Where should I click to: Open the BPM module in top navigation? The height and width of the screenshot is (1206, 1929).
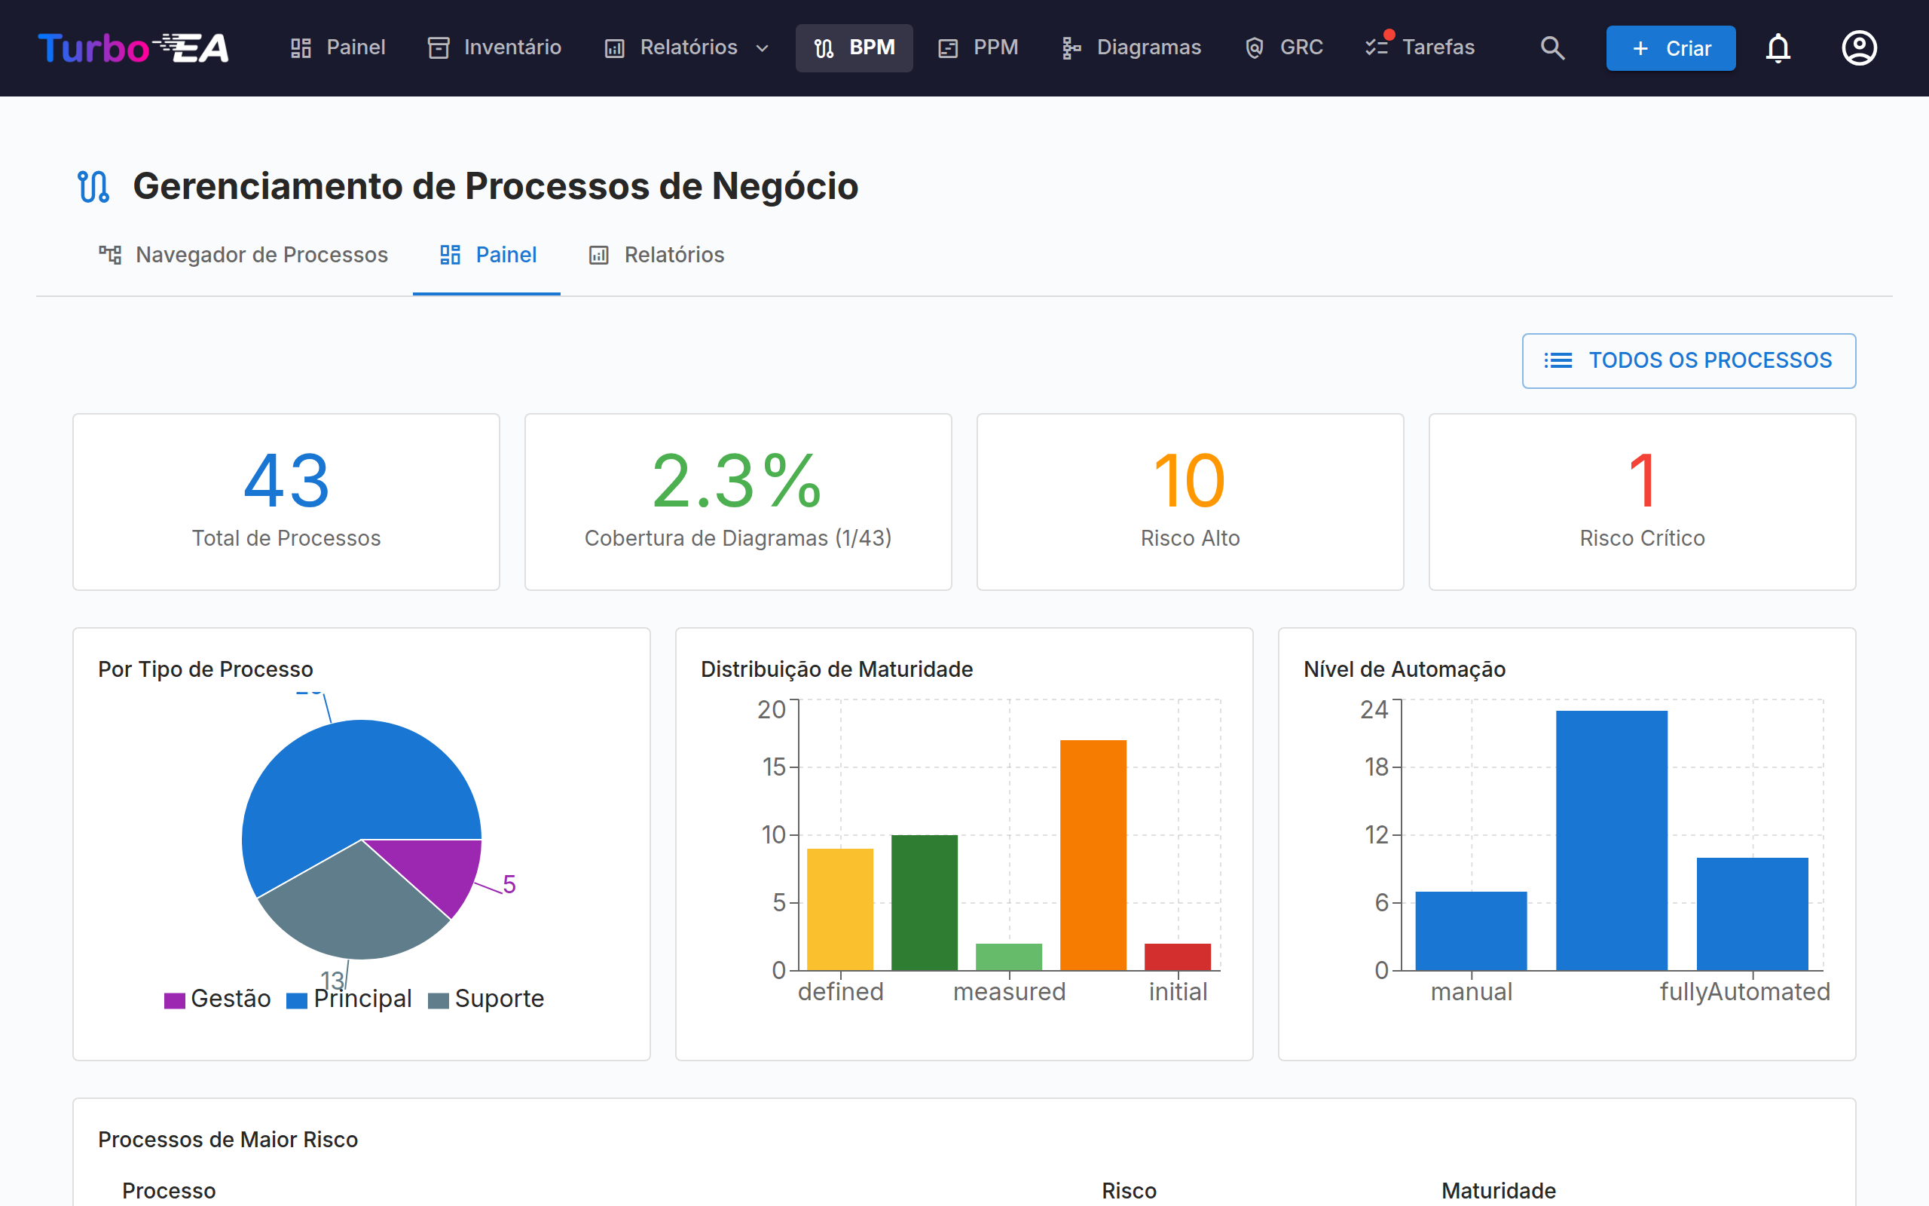tap(854, 47)
